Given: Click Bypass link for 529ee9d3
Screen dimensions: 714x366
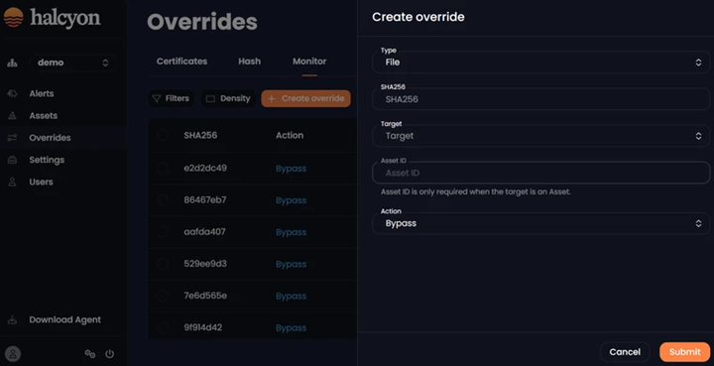Looking at the screenshot, I should 291,264.
